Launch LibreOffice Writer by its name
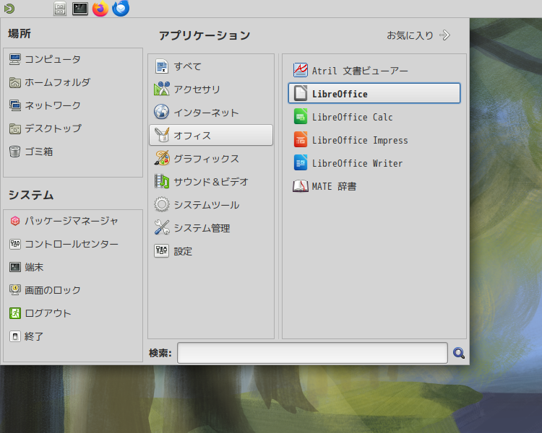The image size is (542, 433). click(358, 163)
